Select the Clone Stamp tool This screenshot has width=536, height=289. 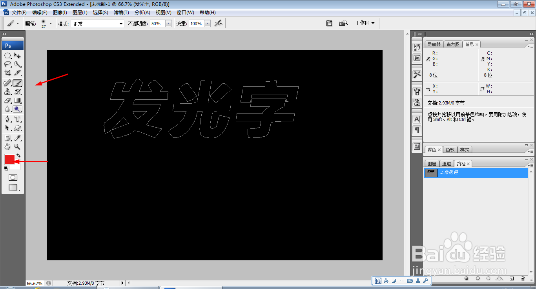click(x=7, y=92)
